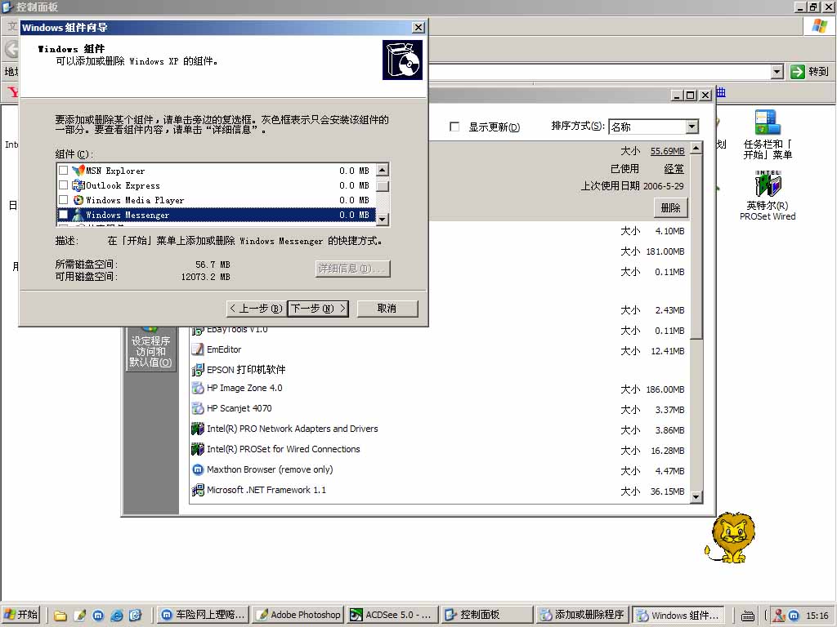Click Intel PRO Network Adapters icon
837x627 pixels.
click(x=198, y=429)
